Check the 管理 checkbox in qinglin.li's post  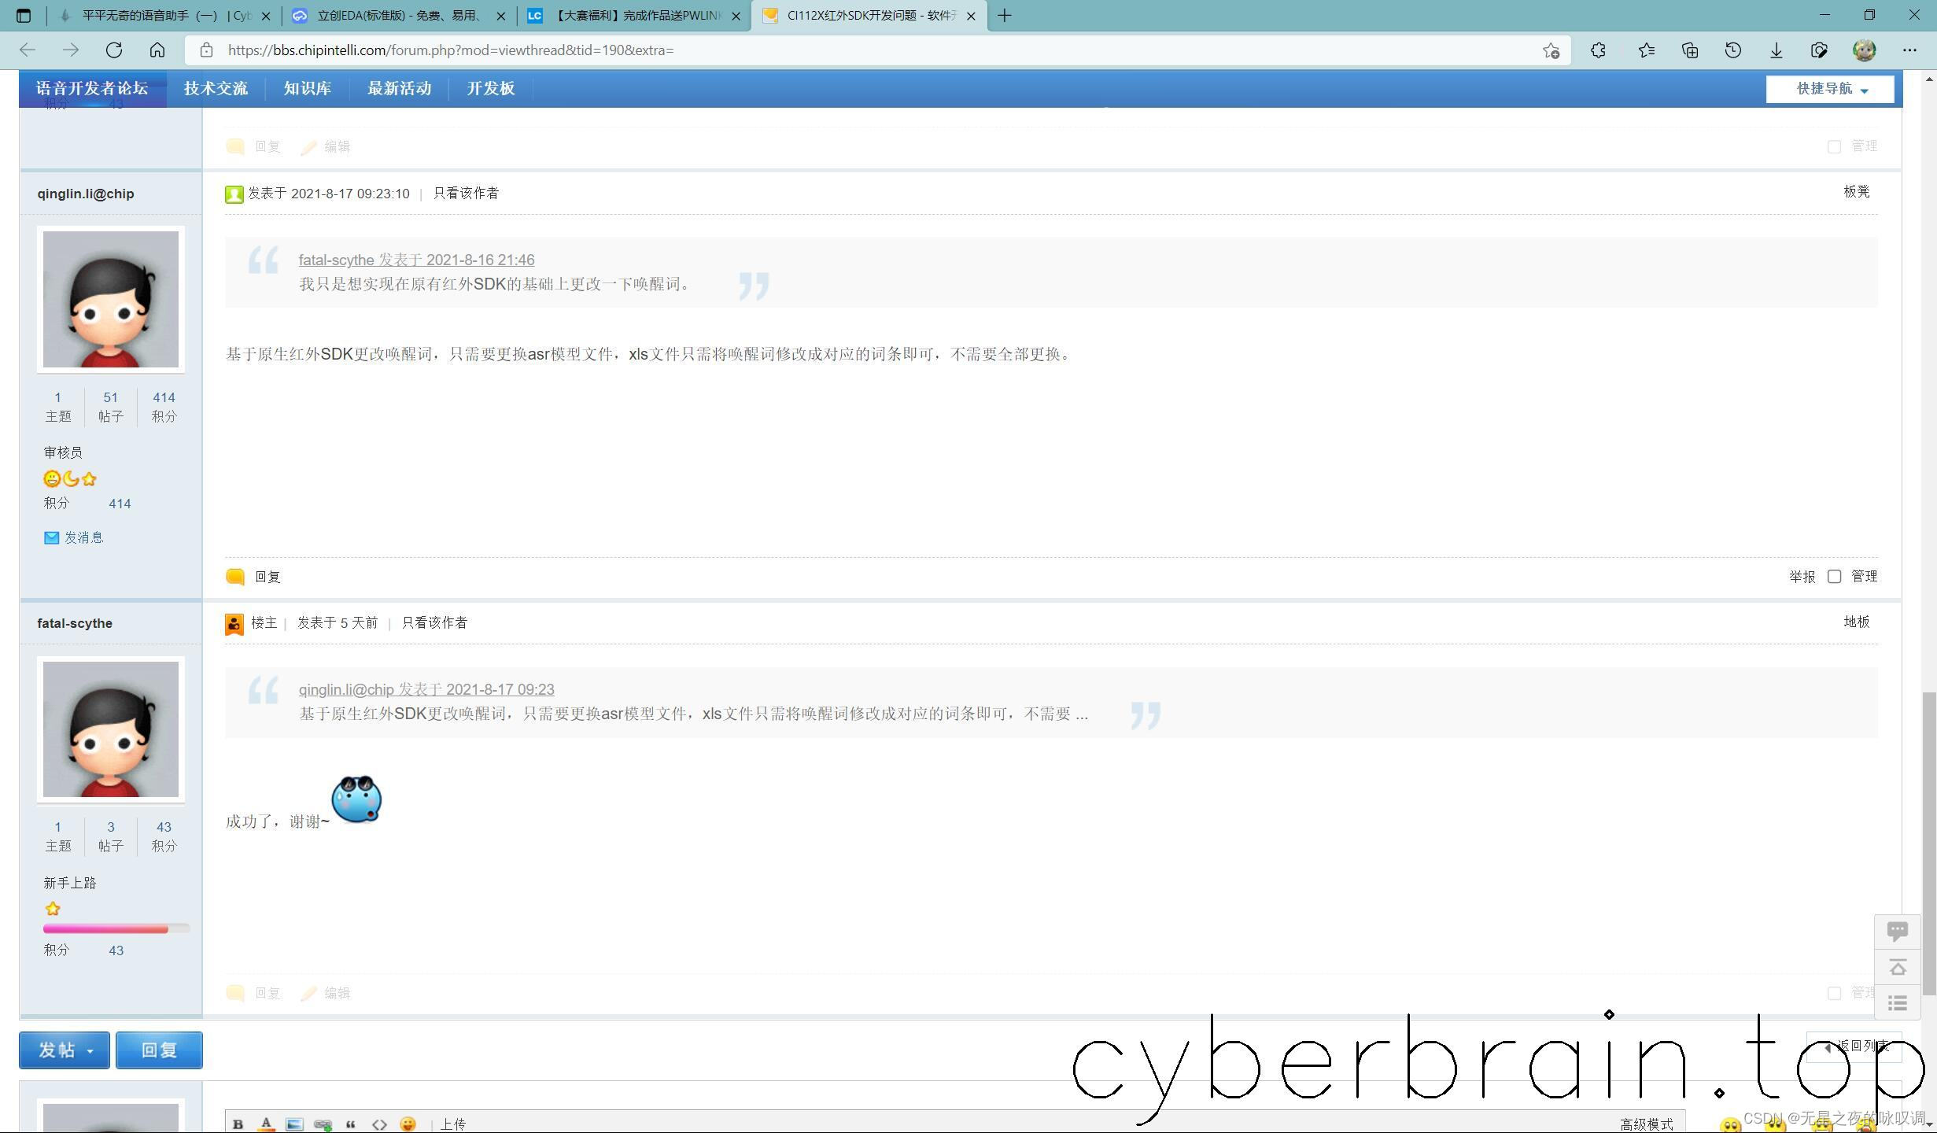1834,577
